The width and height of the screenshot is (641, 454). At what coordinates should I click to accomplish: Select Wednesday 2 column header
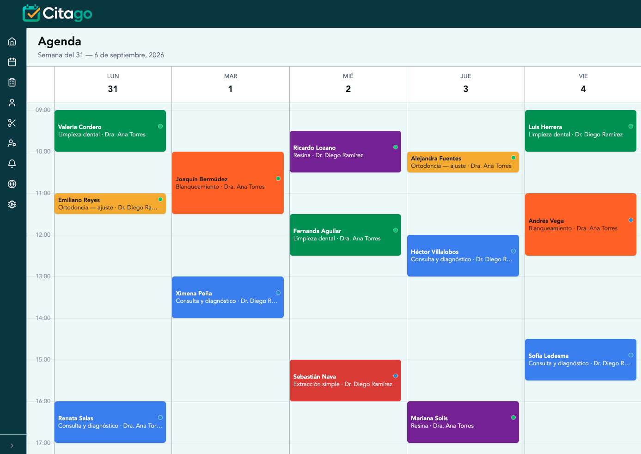(x=348, y=84)
